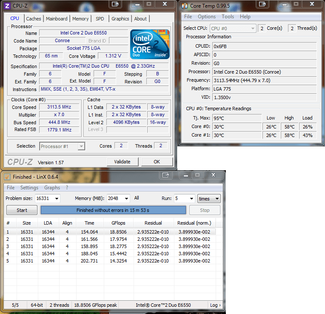The width and height of the screenshot is (325, 314).
Task: Click the Size column header in LinX
Action: (27, 223)
